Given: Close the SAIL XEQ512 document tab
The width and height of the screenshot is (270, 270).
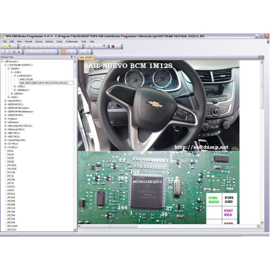Looking at the screenshot, I should click(x=263, y=57).
